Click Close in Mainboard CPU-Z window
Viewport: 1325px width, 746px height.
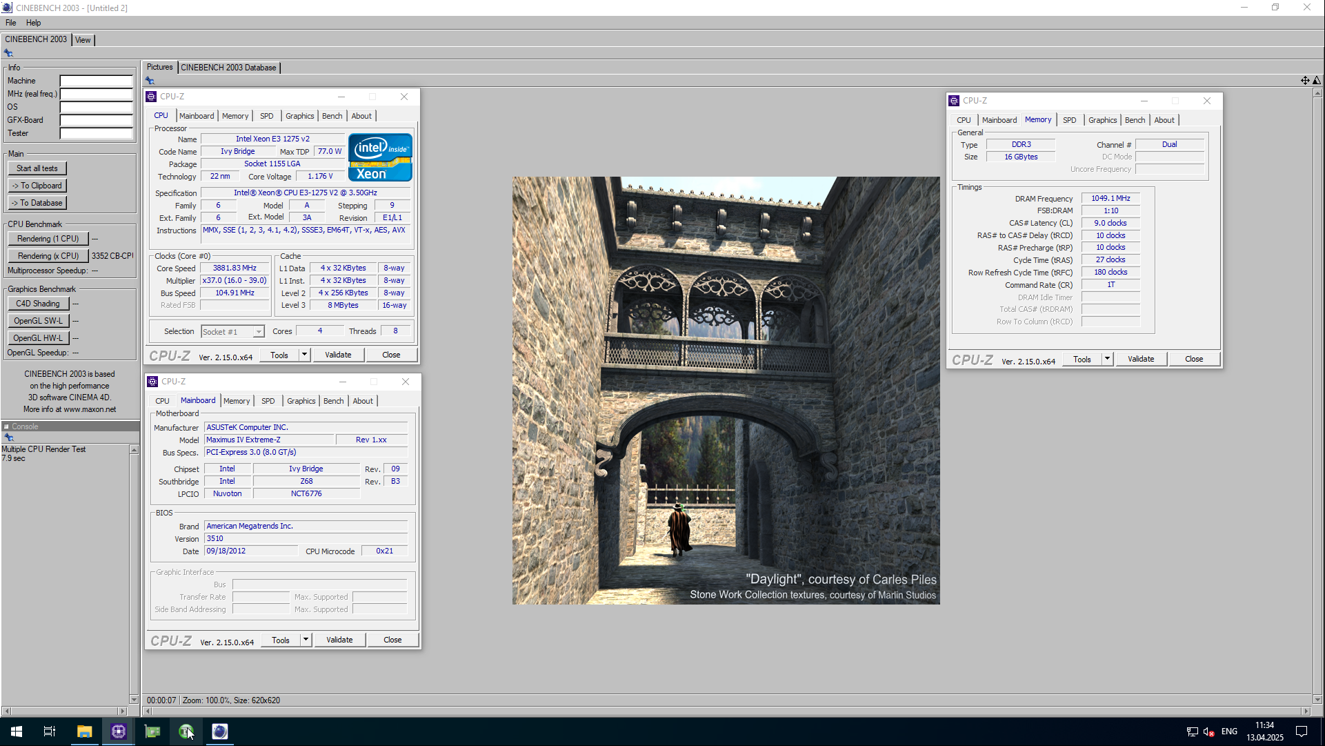[392, 640]
